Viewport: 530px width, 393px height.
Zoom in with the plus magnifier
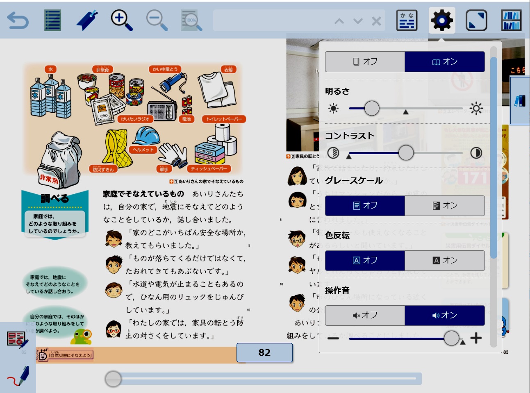pyautogui.click(x=122, y=20)
